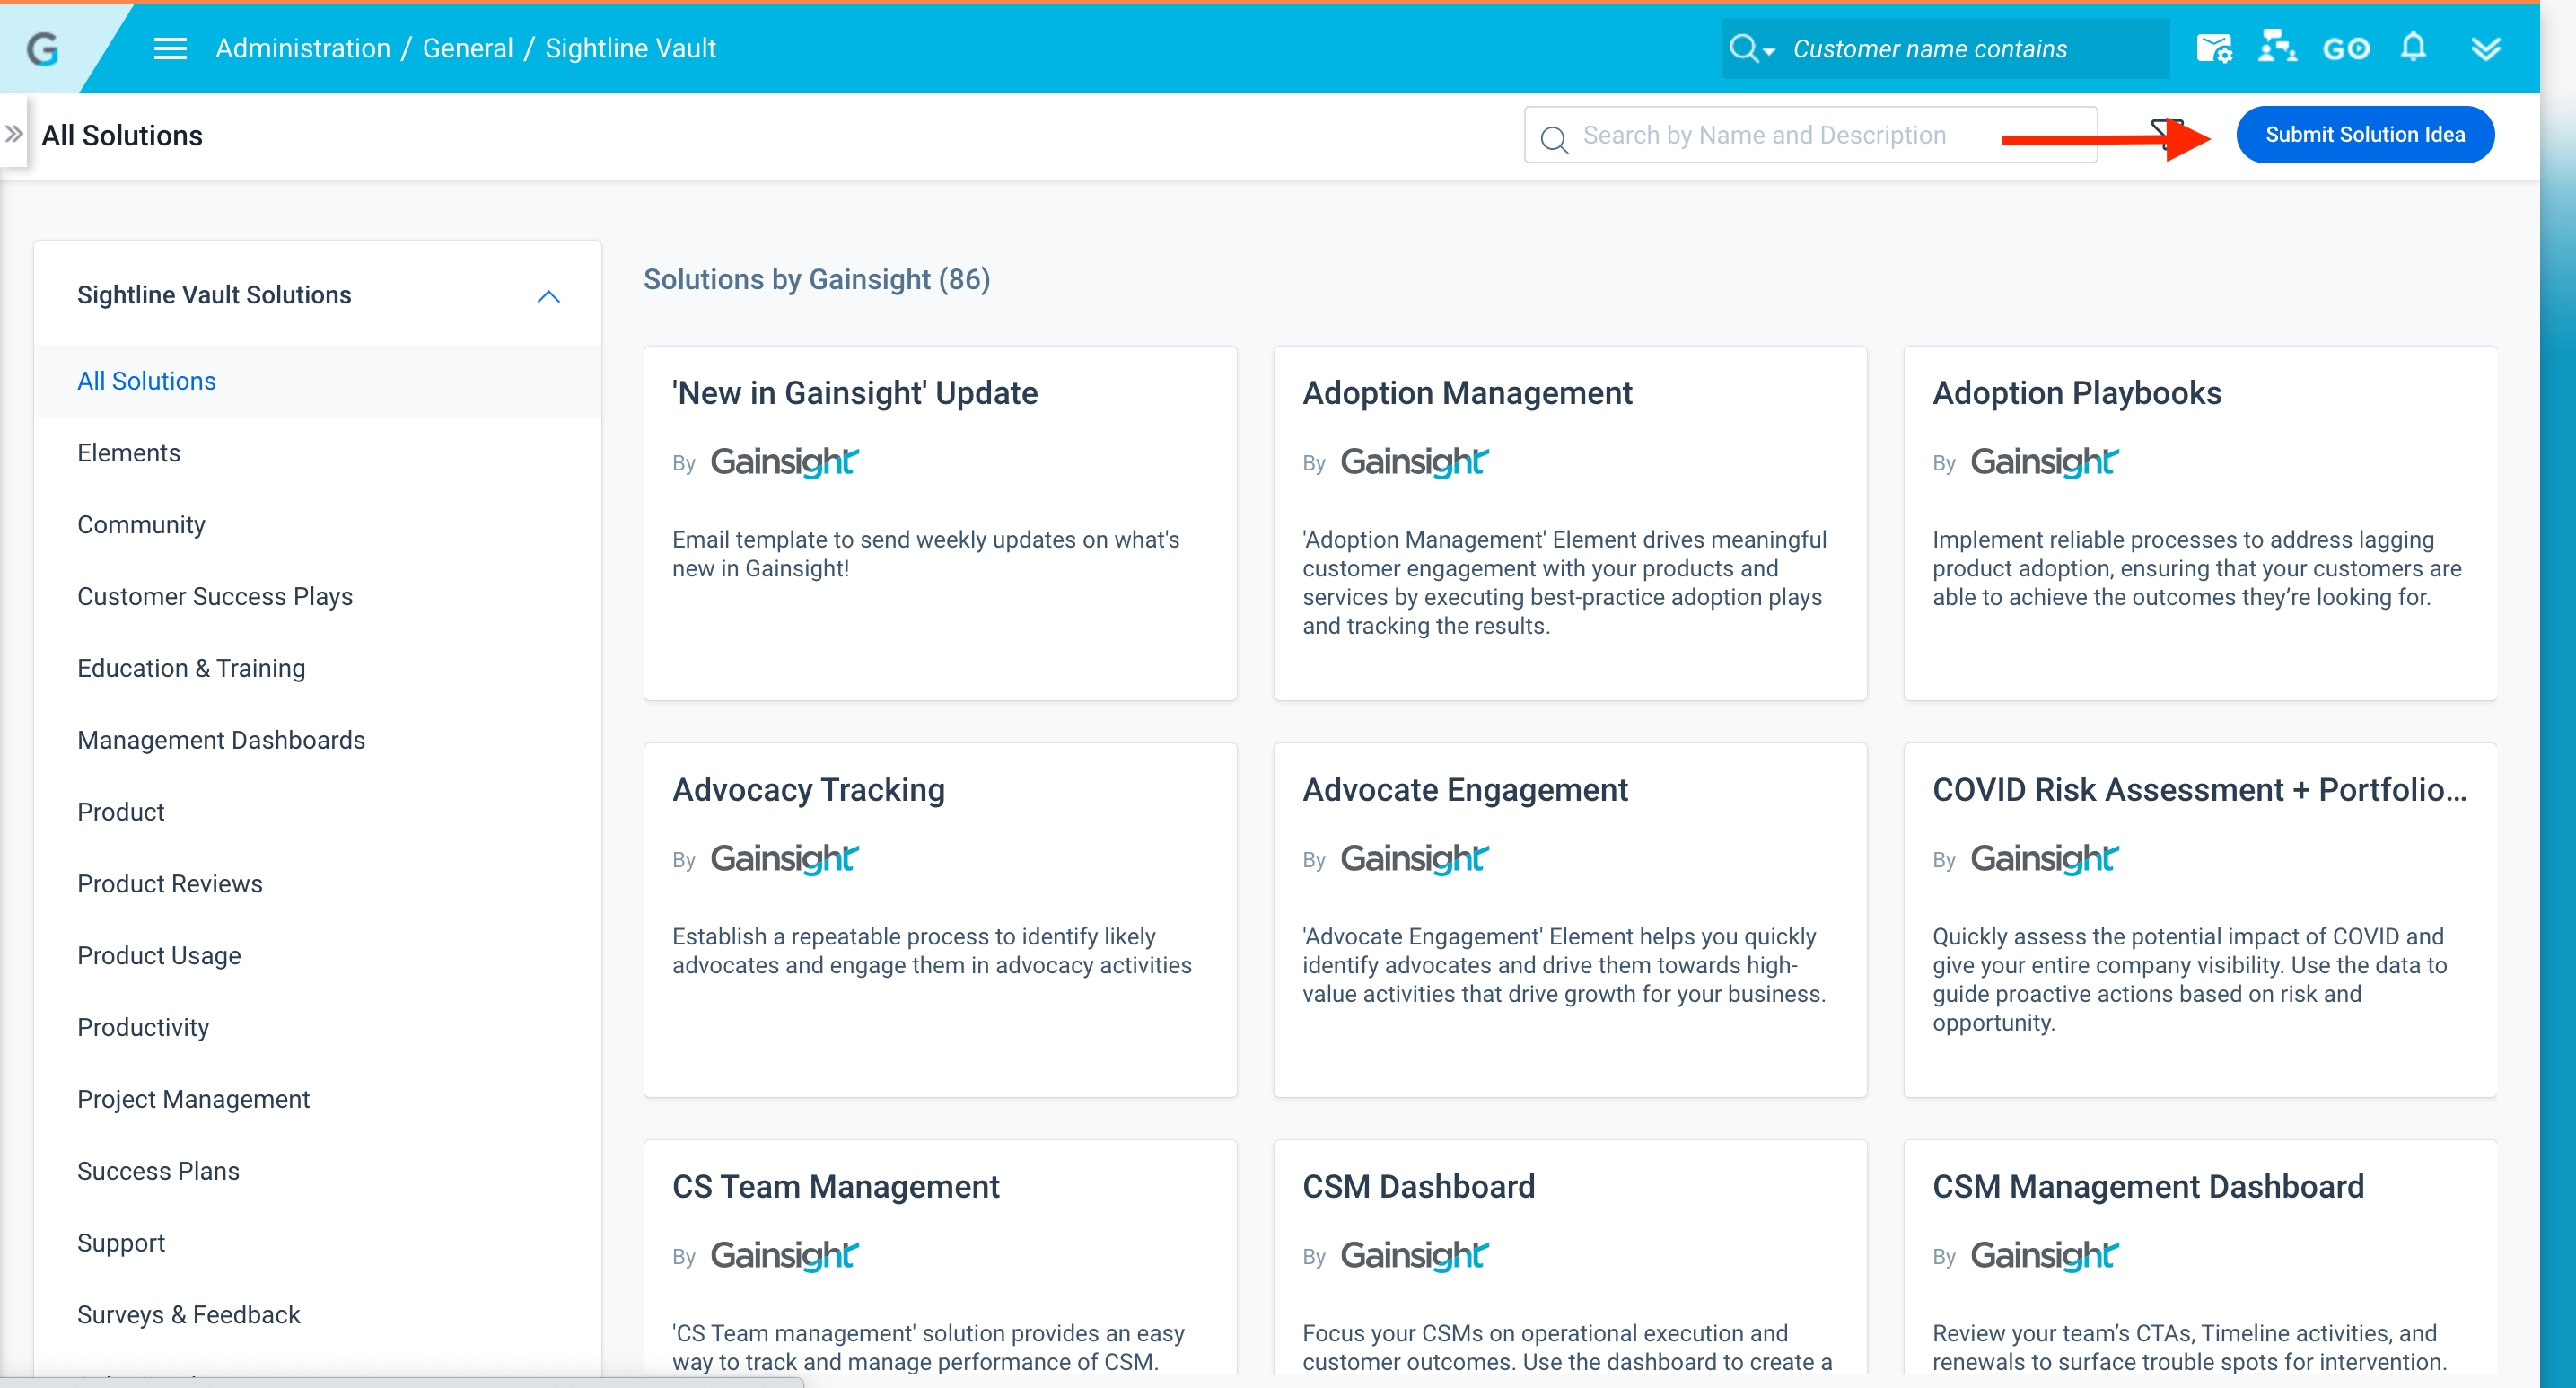Select Product Usage category

[x=318, y=956]
